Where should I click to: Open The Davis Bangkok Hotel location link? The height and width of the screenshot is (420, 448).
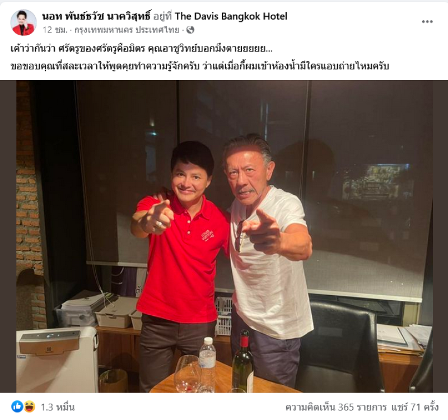(x=231, y=16)
